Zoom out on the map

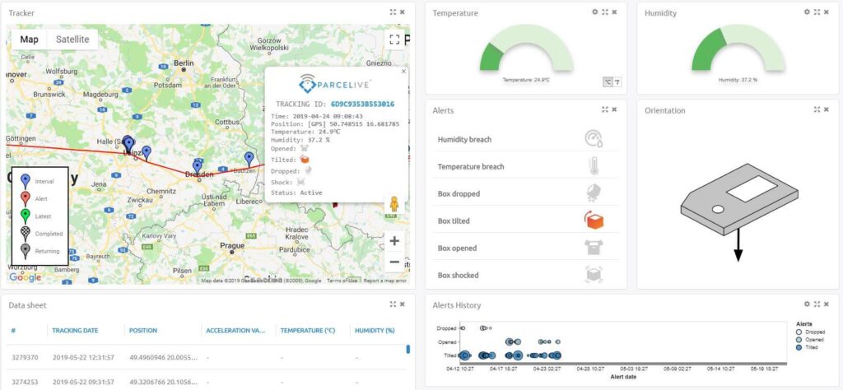[394, 262]
